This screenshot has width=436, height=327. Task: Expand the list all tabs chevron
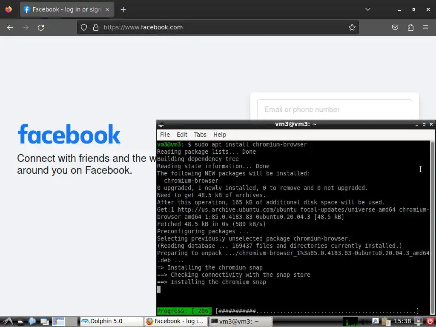point(367,9)
